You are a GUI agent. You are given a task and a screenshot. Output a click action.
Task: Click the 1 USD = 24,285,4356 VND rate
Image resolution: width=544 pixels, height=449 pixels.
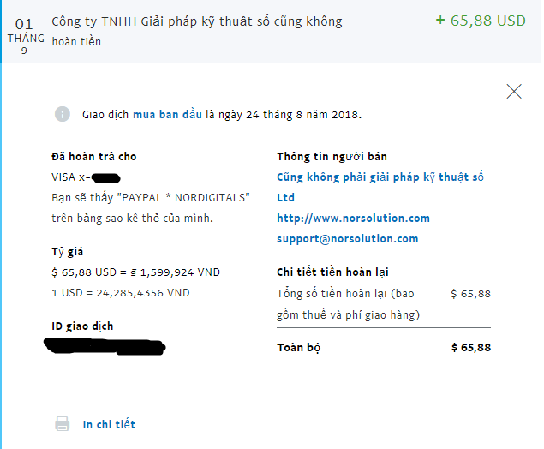point(121,293)
